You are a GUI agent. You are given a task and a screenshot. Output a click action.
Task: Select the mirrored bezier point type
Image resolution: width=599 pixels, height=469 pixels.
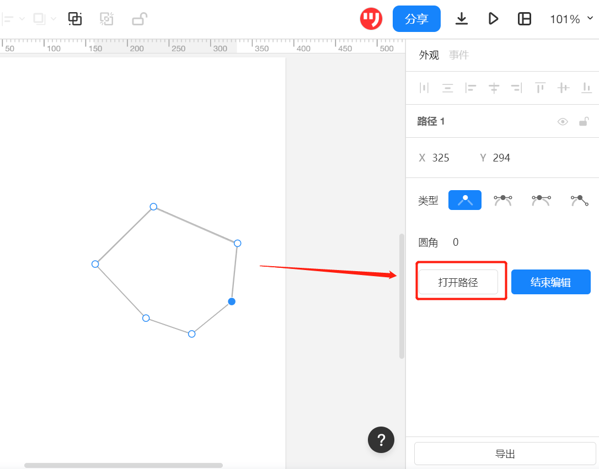click(x=502, y=200)
